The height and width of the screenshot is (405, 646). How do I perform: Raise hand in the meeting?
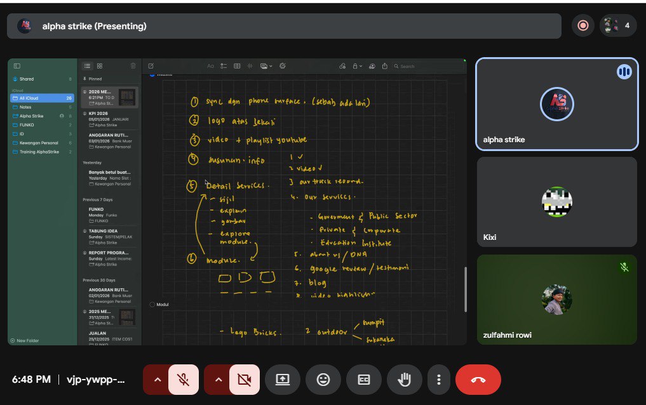pyautogui.click(x=405, y=380)
